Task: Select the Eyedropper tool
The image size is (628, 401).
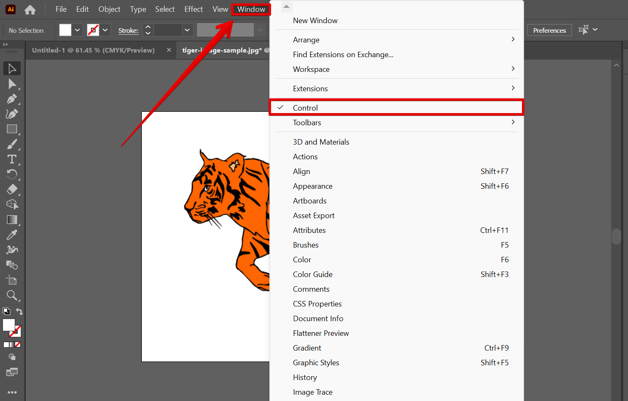Action: coord(12,235)
